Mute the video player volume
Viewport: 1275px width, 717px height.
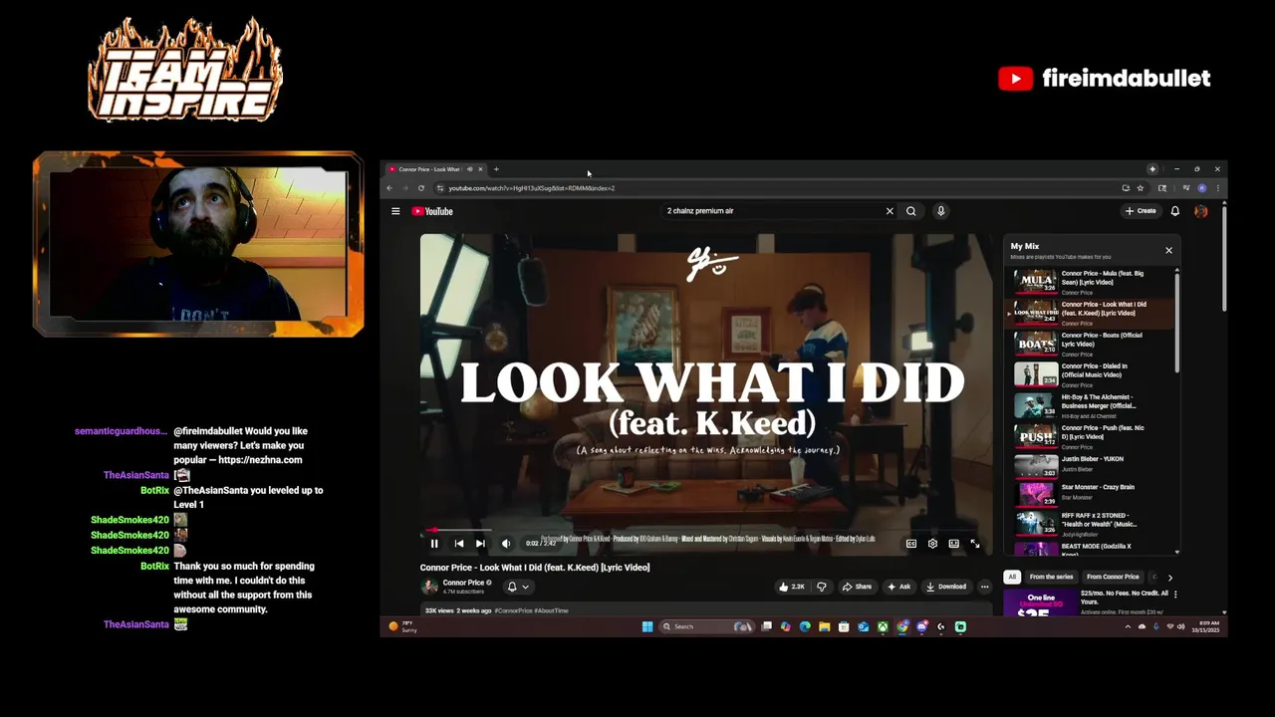coord(505,544)
